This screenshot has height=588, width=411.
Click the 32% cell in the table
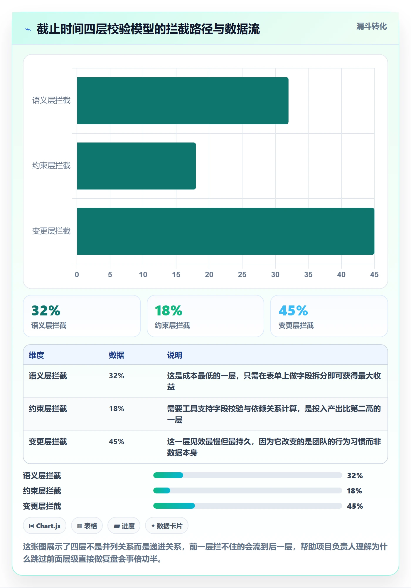[x=117, y=376]
